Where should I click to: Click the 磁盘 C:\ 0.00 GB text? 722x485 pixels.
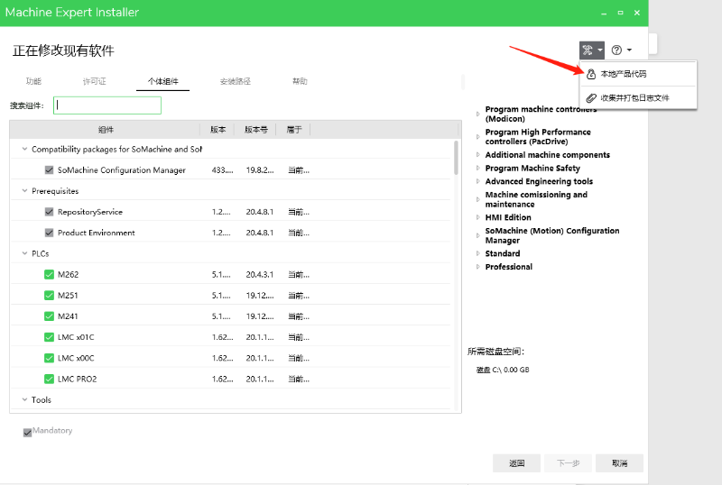pos(503,370)
